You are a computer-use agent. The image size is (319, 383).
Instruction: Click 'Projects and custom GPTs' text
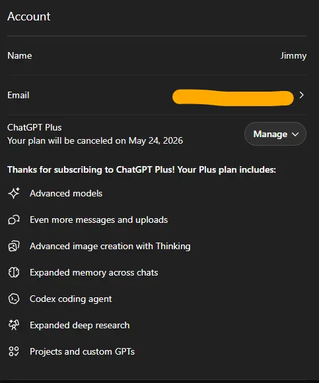point(82,352)
